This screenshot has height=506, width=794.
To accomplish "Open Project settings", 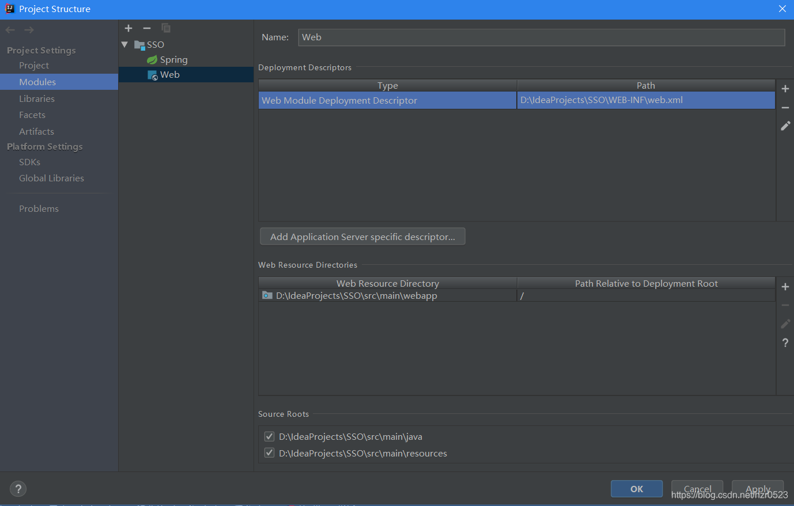I will coord(34,66).
